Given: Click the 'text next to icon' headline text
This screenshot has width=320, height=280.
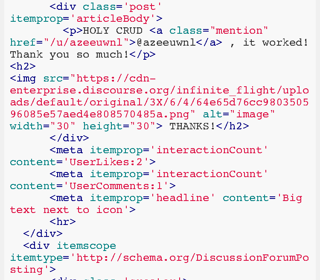Looking at the screenshot, I should click(x=66, y=210).
